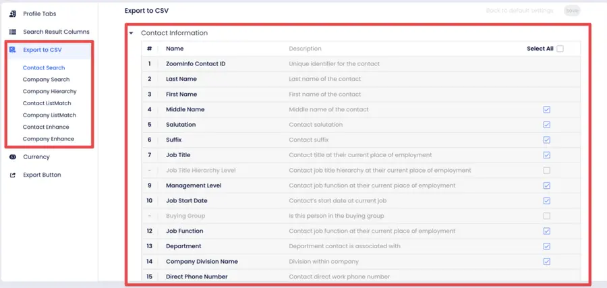This screenshot has width=607, height=288.
Task: Enable the Buying Group checkbox
Action: click(x=546, y=216)
